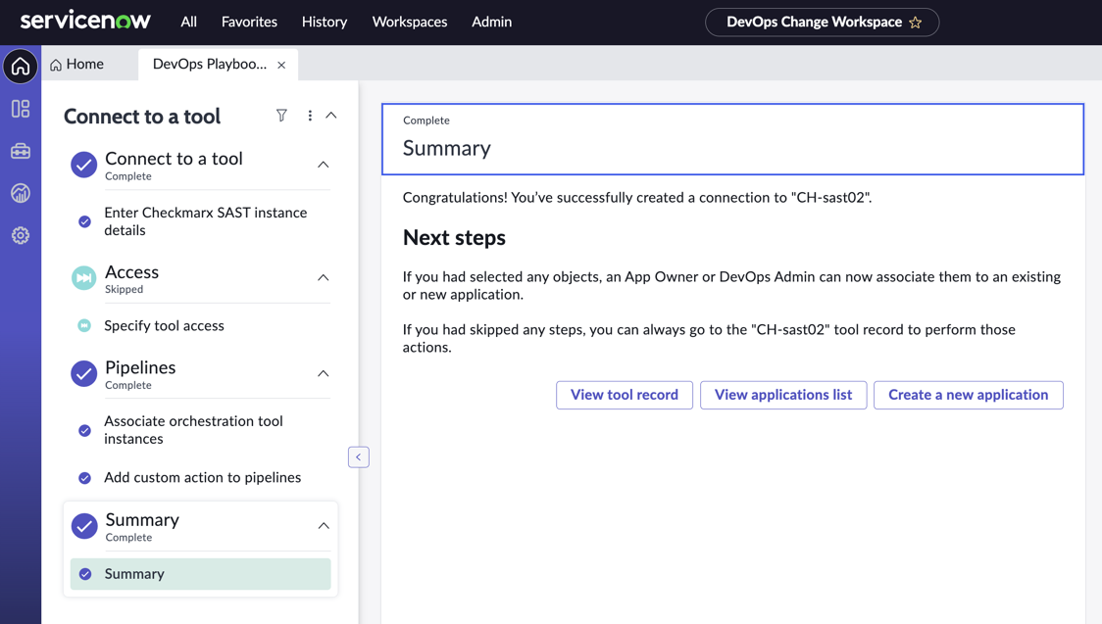Open the Workspaces menu
This screenshot has width=1102, height=624.
pos(409,22)
